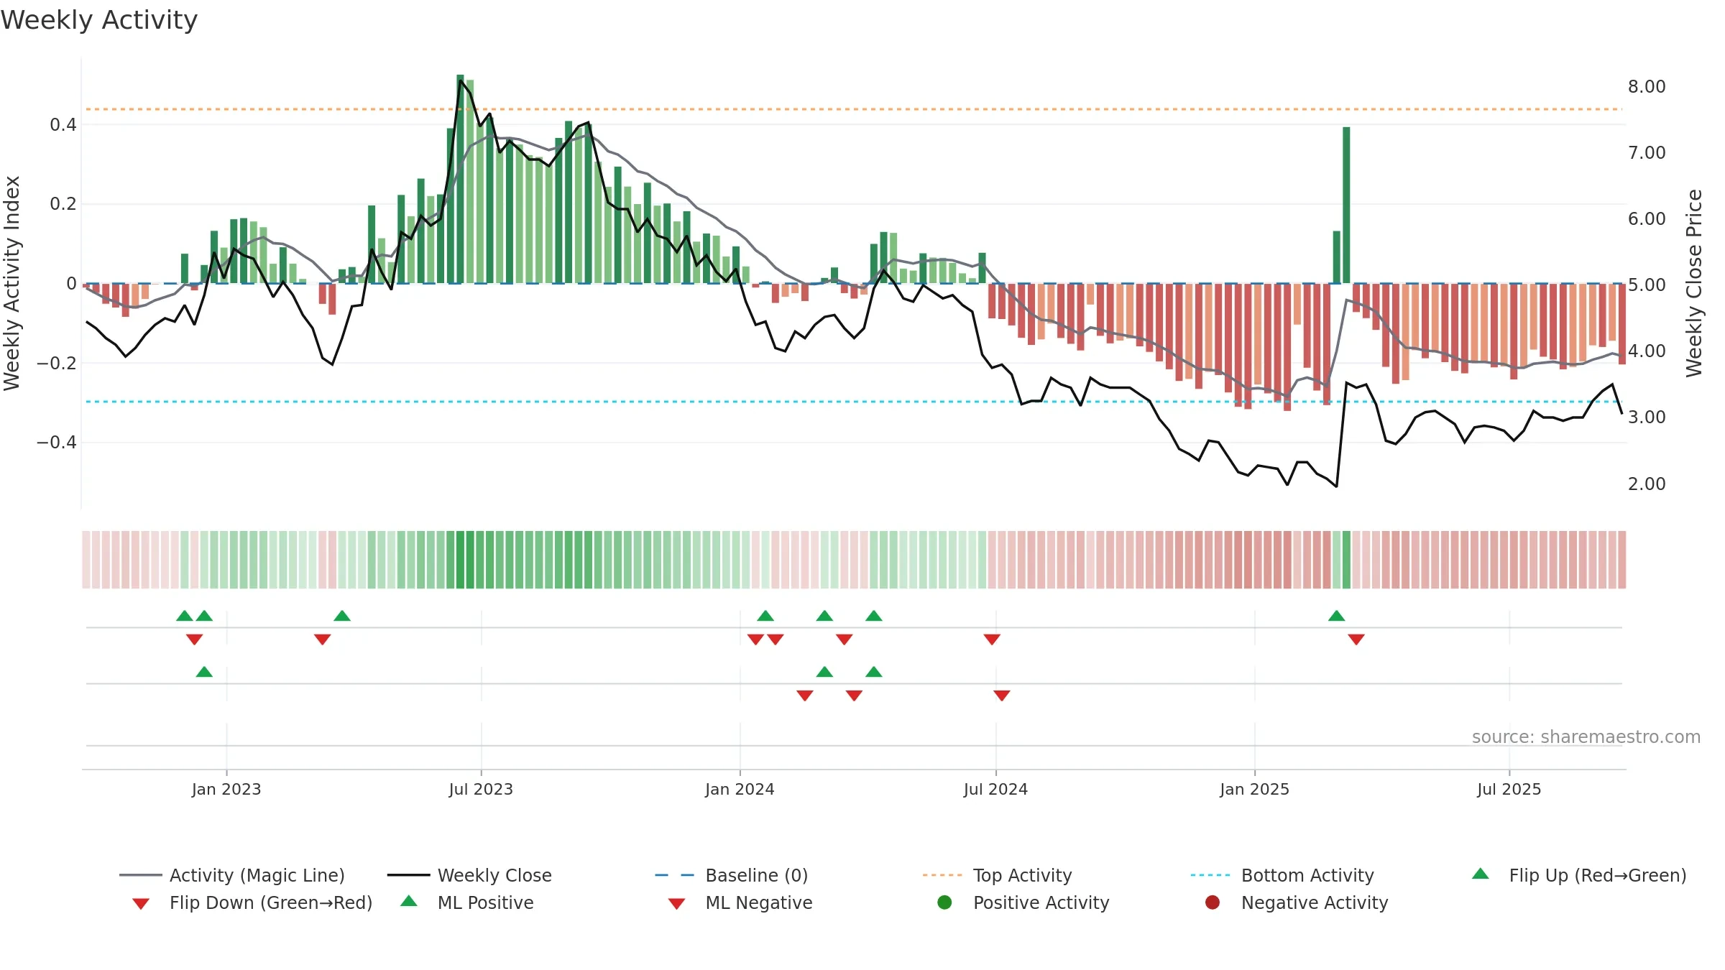Toggle the Weekly Close legend entry
The width and height of the screenshot is (1725, 970).
[469, 875]
